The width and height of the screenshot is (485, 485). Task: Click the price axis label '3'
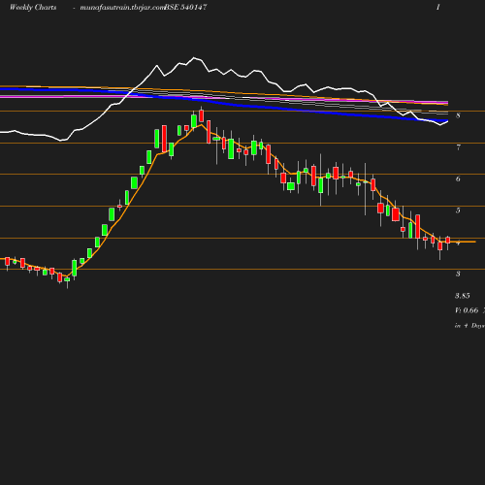[x=458, y=274]
